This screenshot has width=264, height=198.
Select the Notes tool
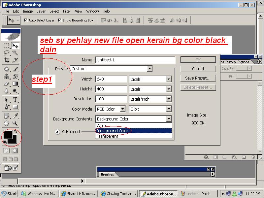coord(6,116)
